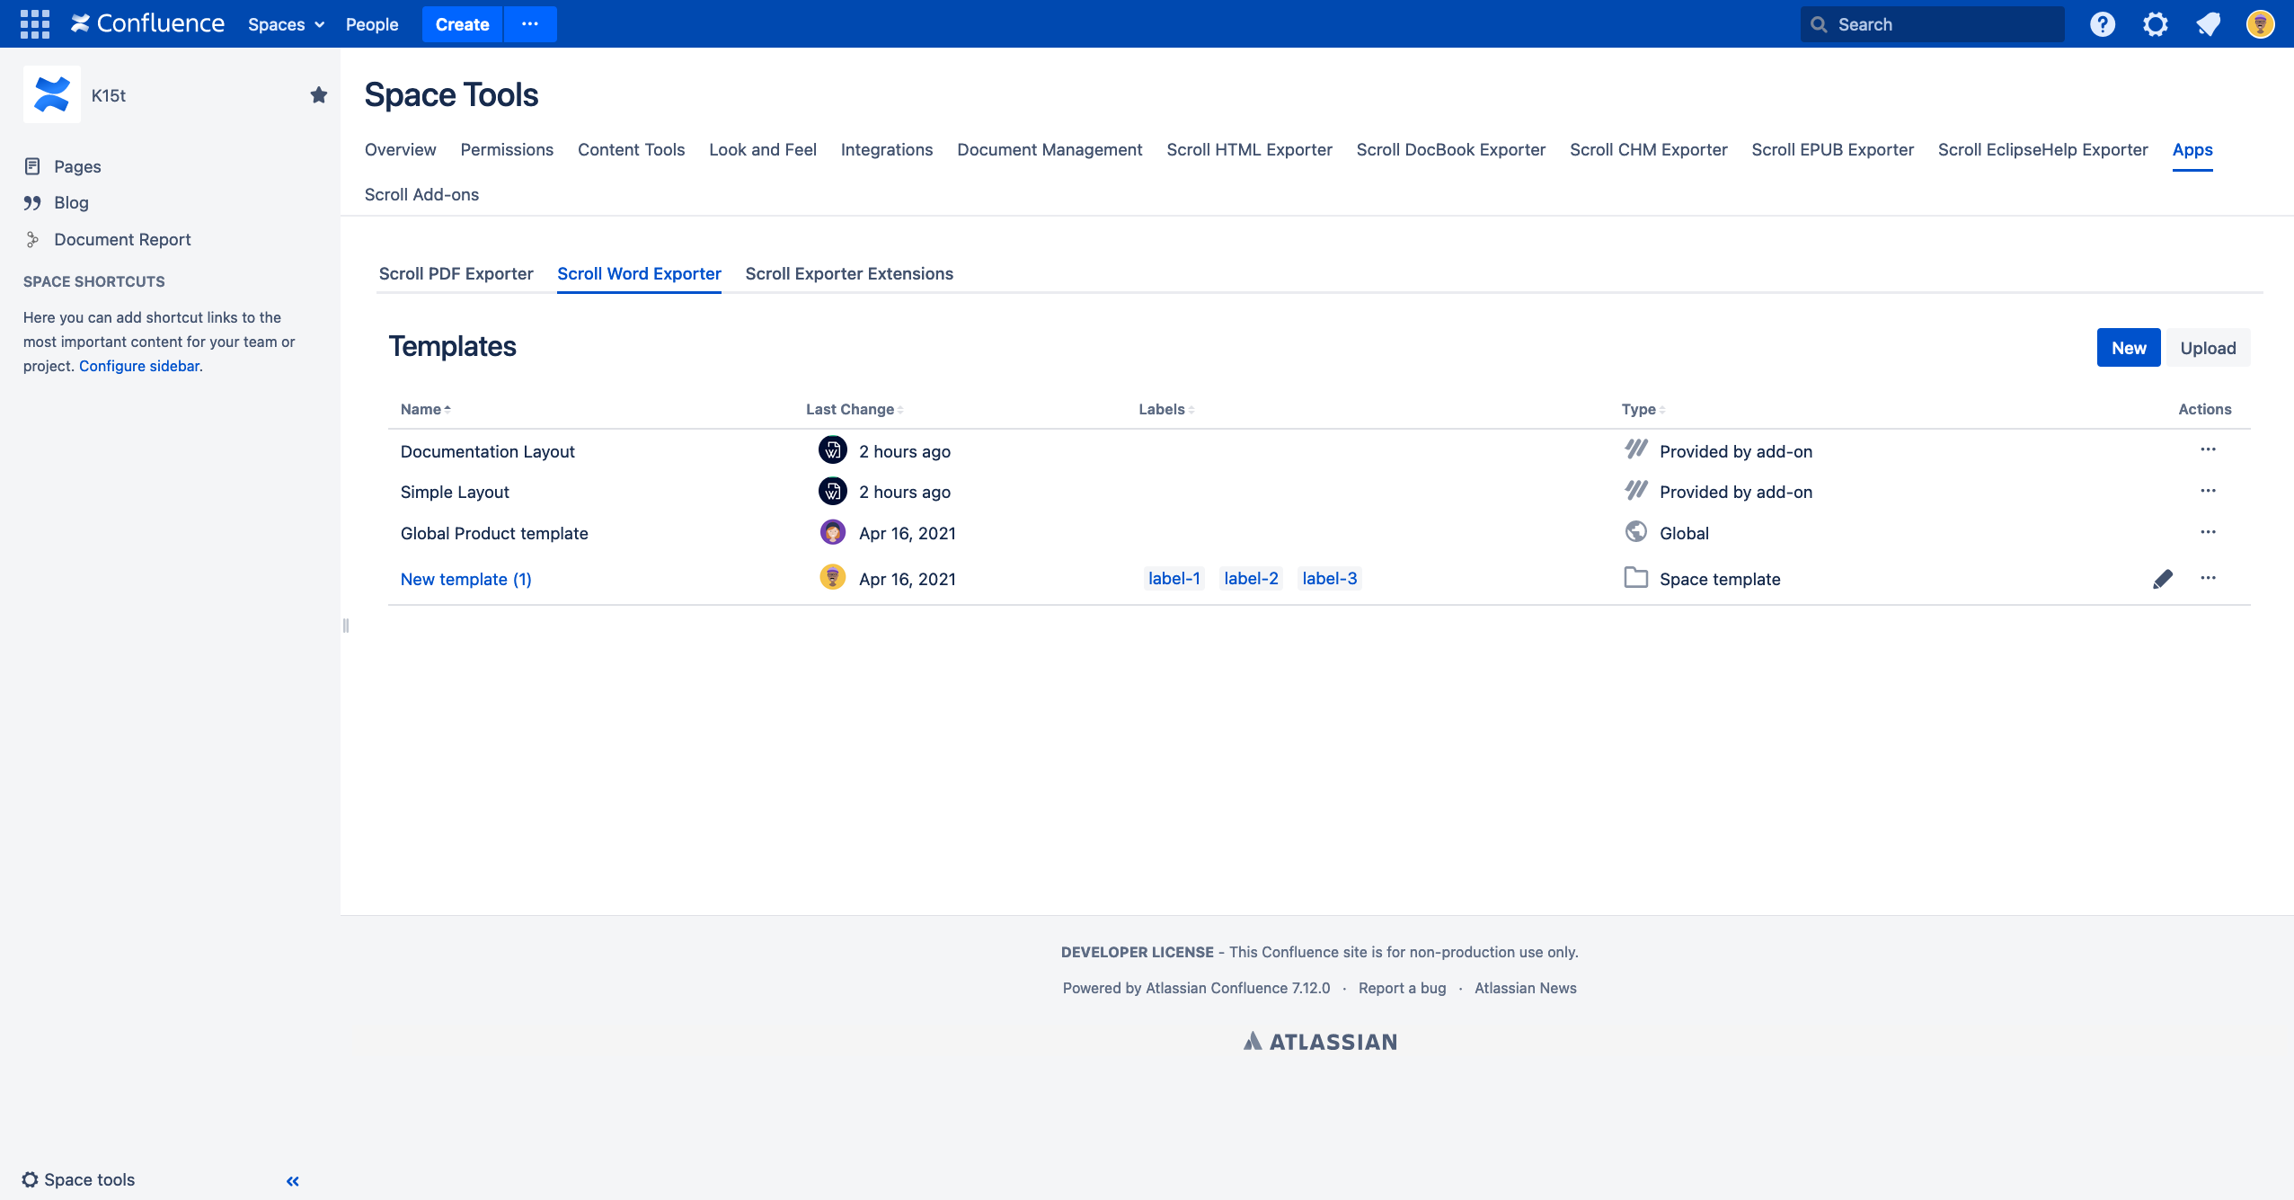Click the label-2 label link
This screenshot has width=2294, height=1200.
pyautogui.click(x=1251, y=579)
